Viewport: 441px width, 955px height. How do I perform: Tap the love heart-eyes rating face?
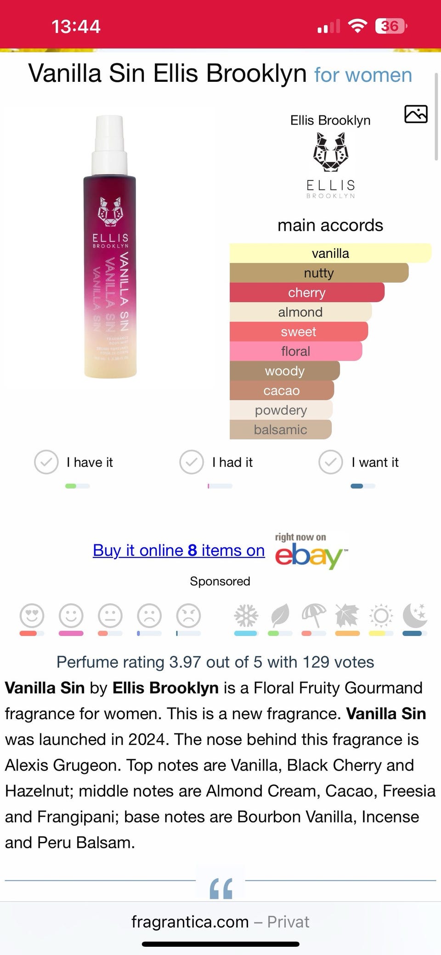pos(32,615)
